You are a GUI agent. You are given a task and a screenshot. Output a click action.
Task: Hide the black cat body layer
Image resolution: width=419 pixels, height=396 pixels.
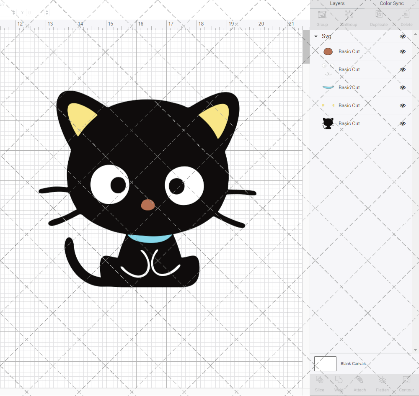point(403,123)
